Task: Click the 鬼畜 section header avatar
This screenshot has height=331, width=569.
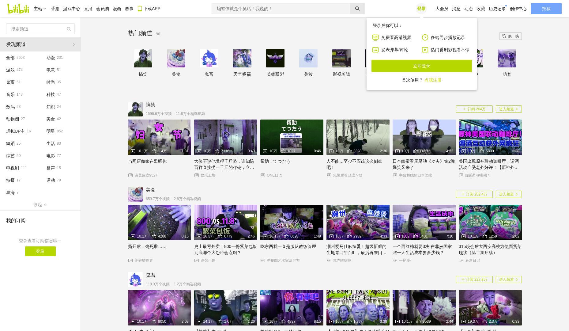Action: coord(135,280)
